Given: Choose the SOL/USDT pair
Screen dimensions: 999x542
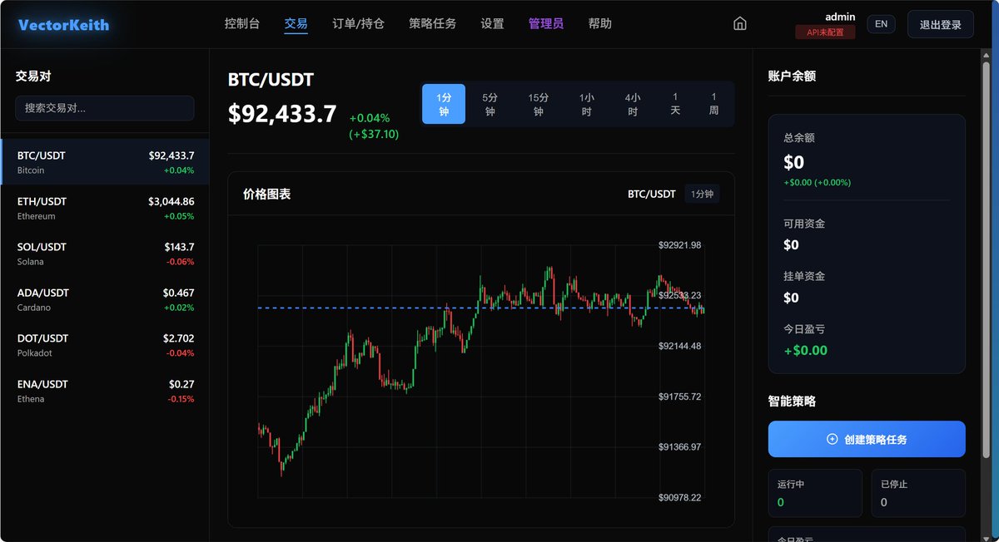Looking at the screenshot, I should click(x=105, y=254).
